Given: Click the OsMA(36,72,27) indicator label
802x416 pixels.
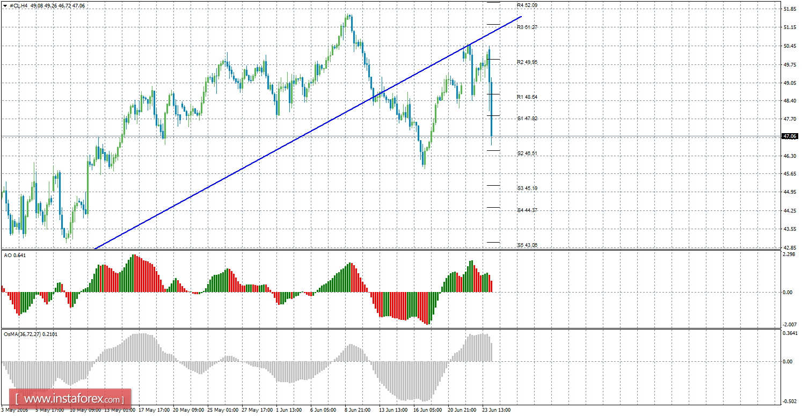Looking at the screenshot, I should [x=31, y=335].
